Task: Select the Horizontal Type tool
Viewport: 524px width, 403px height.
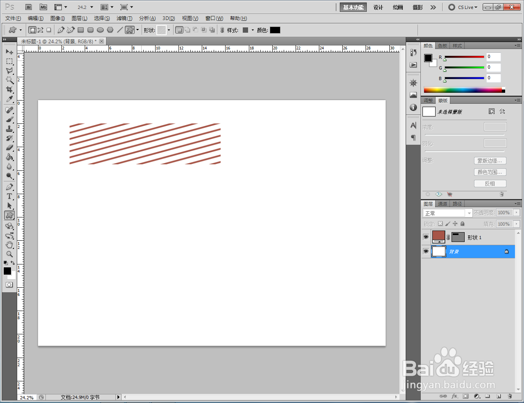Action: [x=9, y=196]
